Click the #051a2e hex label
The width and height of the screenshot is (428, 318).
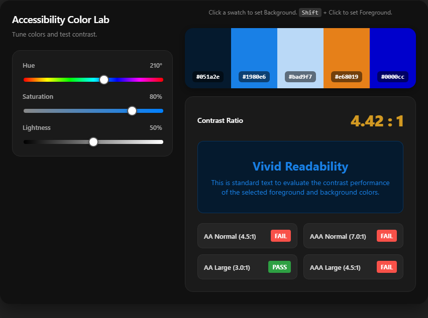click(x=208, y=77)
